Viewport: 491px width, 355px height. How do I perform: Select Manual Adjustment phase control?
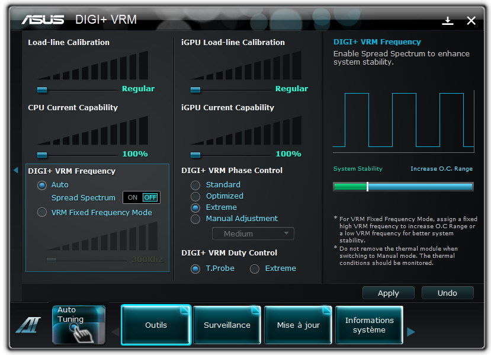coord(195,219)
